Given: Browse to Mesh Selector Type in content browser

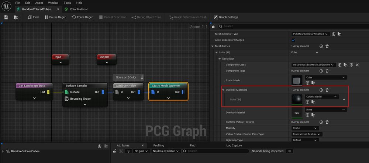Looking at the screenshot, I should 339,34.
